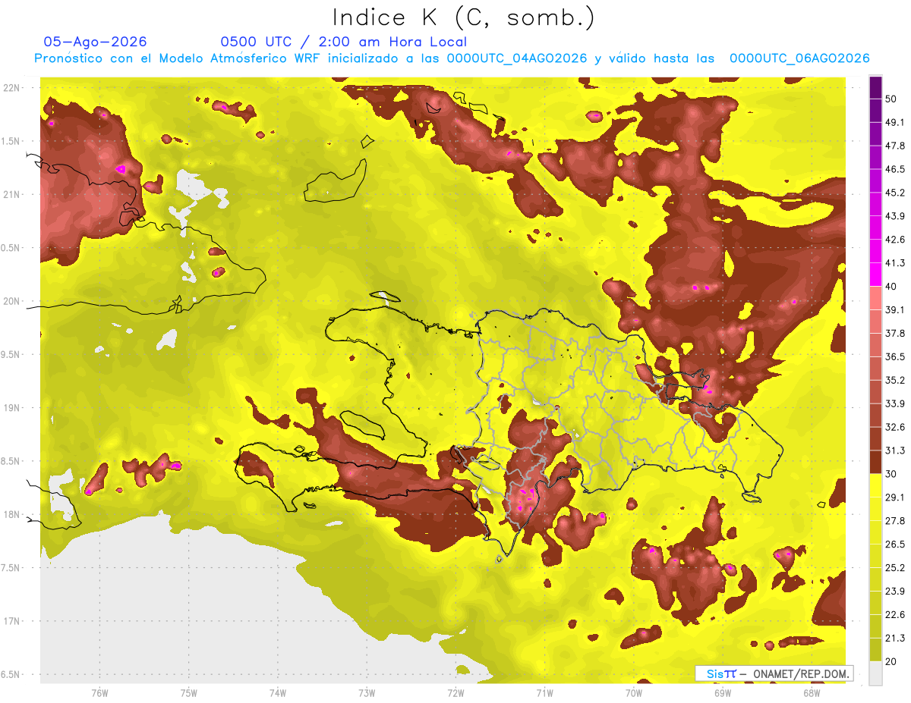
Task: Click the time text '0500 UTC / 2:00 am Hora Local'
Action: [343, 42]
